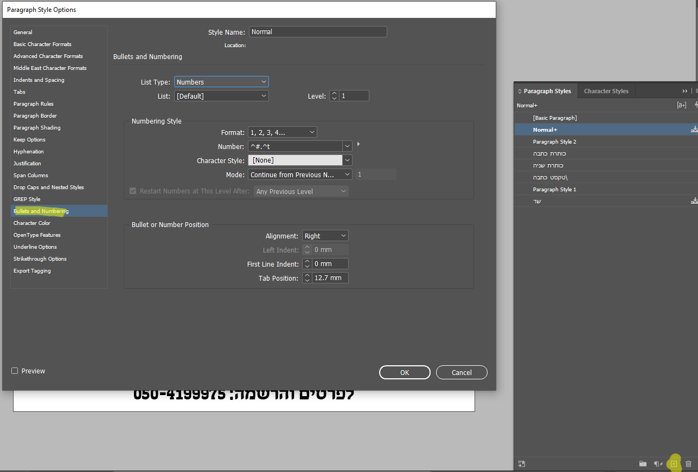Select the Tabs category
698x472 pixels.
59,92
